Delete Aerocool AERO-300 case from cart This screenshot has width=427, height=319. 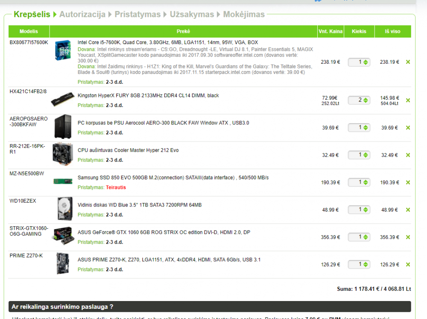click(x=408, y=127)
